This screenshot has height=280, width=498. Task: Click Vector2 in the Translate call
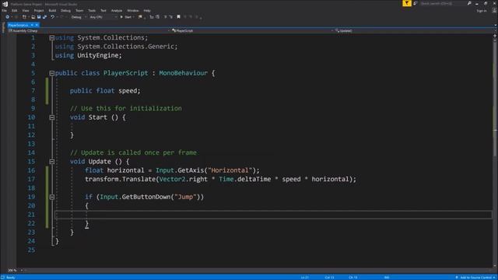tap(172, 179)
